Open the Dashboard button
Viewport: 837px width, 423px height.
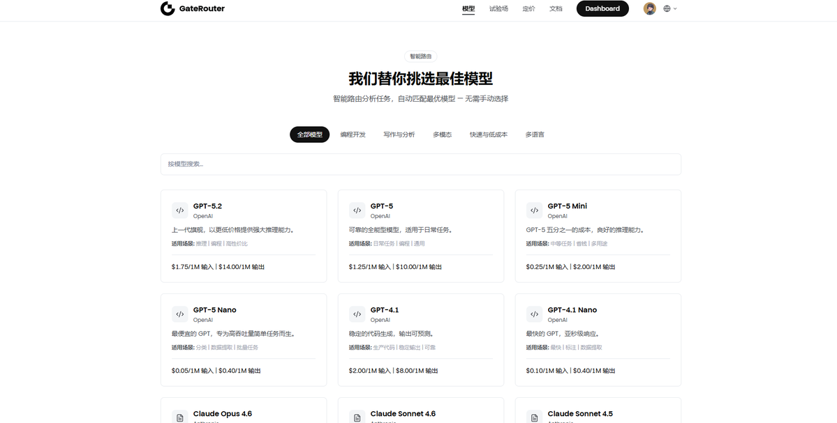tap(602, 8)
